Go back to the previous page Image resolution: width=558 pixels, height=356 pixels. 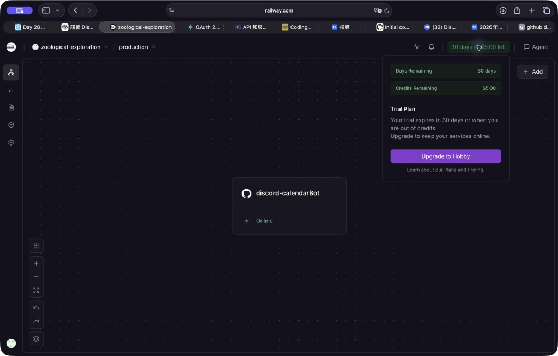[75, 10]
